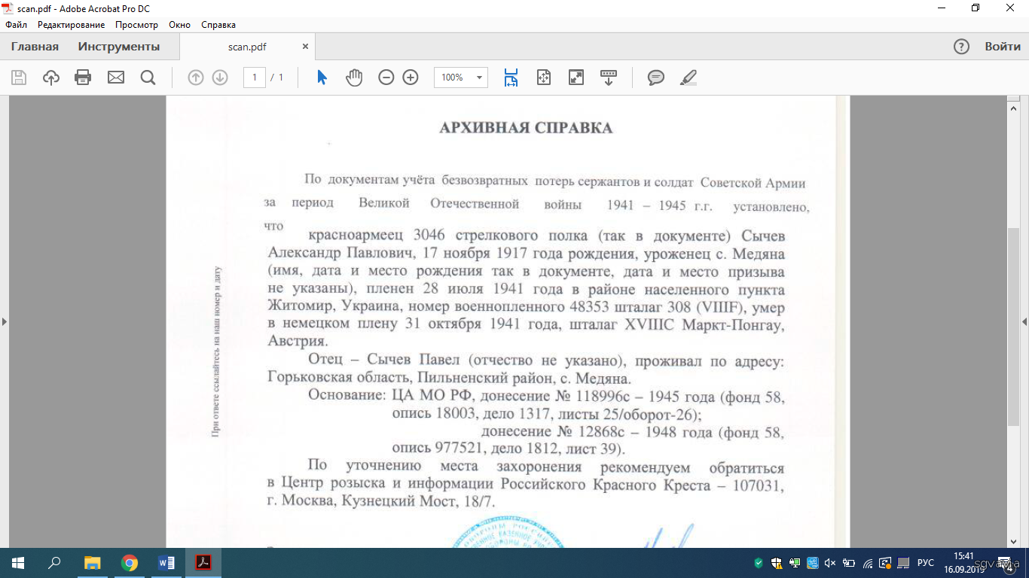Click the system tray volume icon
Image resolution: width=1029 pixels, height=578 pixels.
tap(830, 563)
